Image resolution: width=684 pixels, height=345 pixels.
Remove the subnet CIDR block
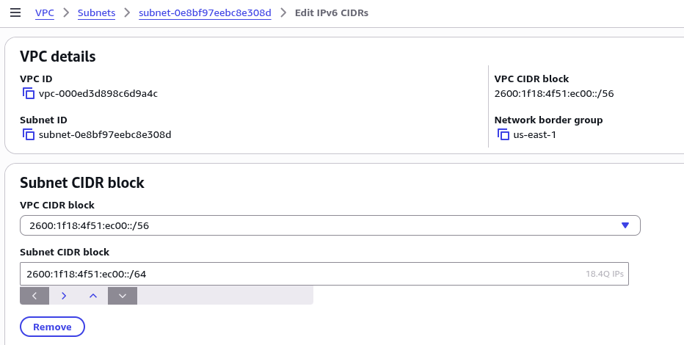coord(52,327)
